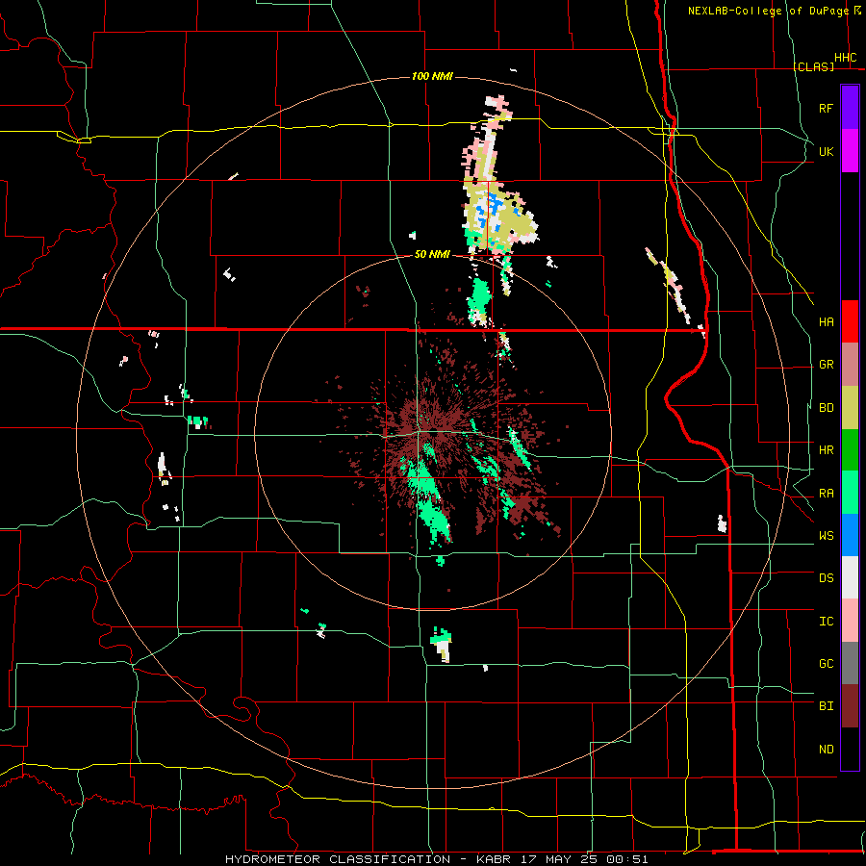Click the UK legend label

pyautogui.click(x=826, y=151)
